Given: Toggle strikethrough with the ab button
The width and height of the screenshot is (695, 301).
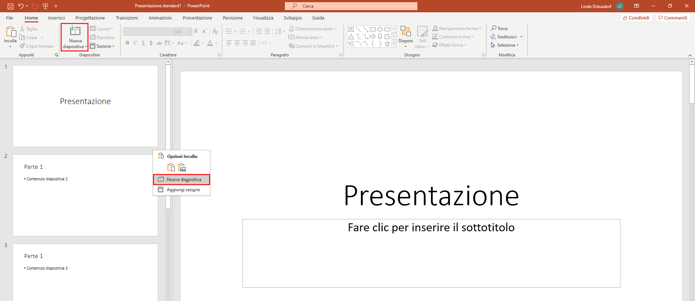Looking at the screenshot, I should pos(159,43).
